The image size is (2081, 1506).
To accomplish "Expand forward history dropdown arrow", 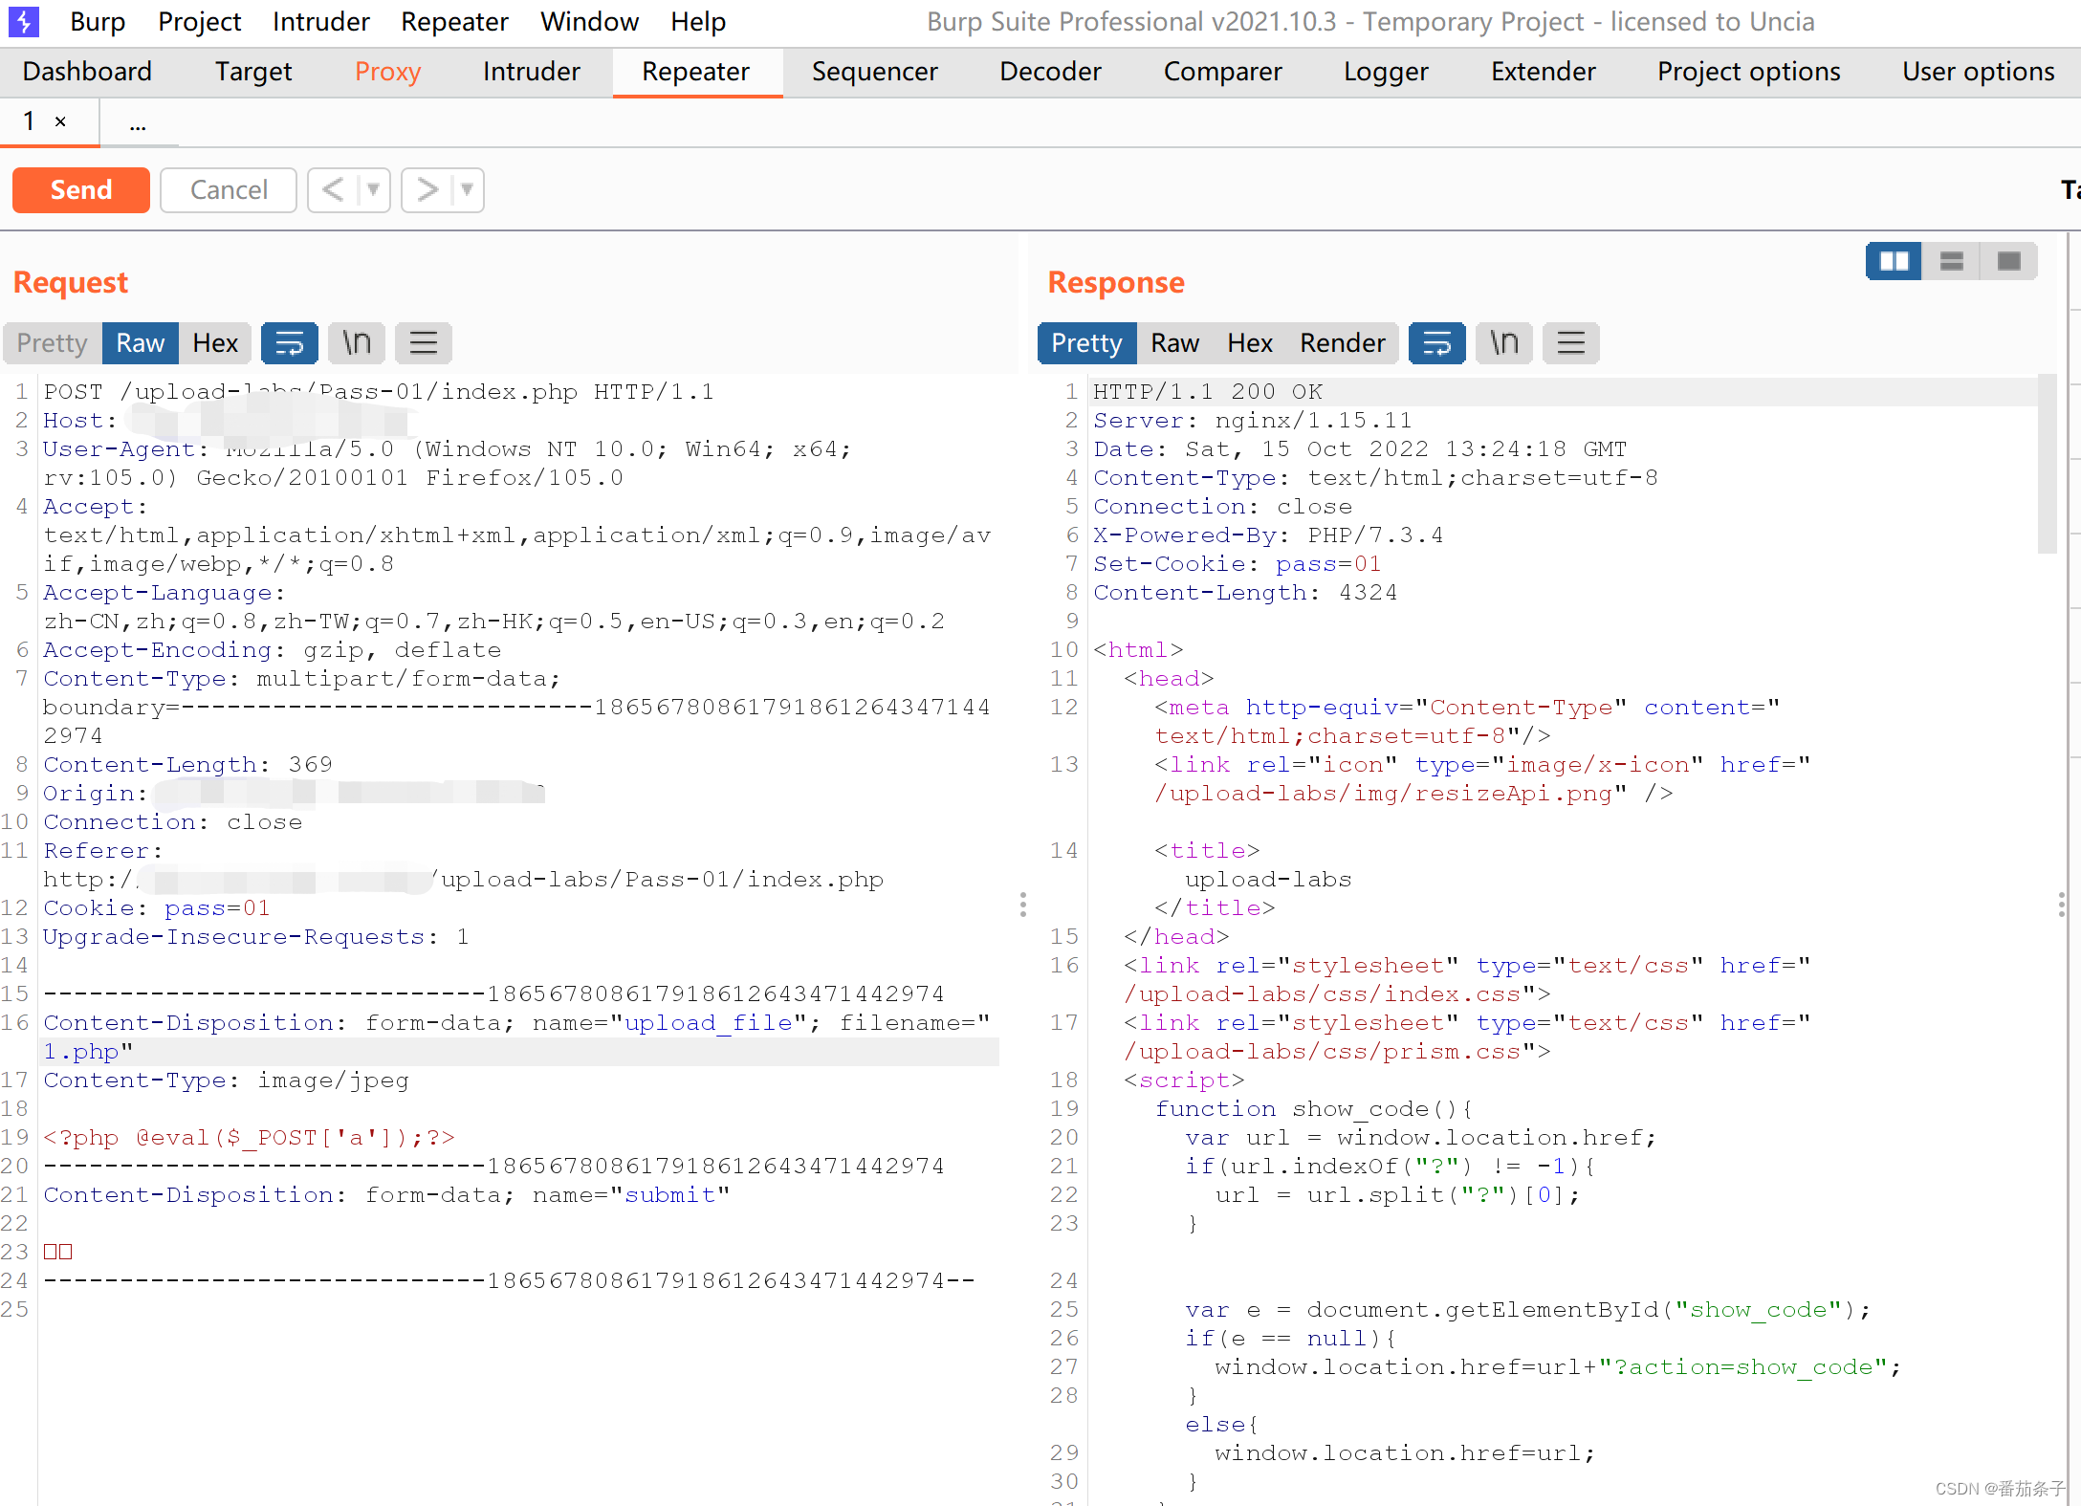I will pyautogui.click(x=468, y=189).
